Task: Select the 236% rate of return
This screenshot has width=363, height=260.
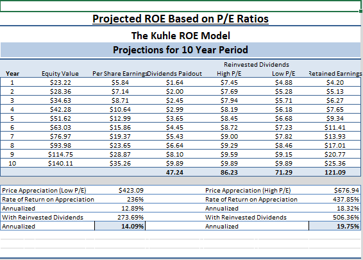Action: click(135, 200)
